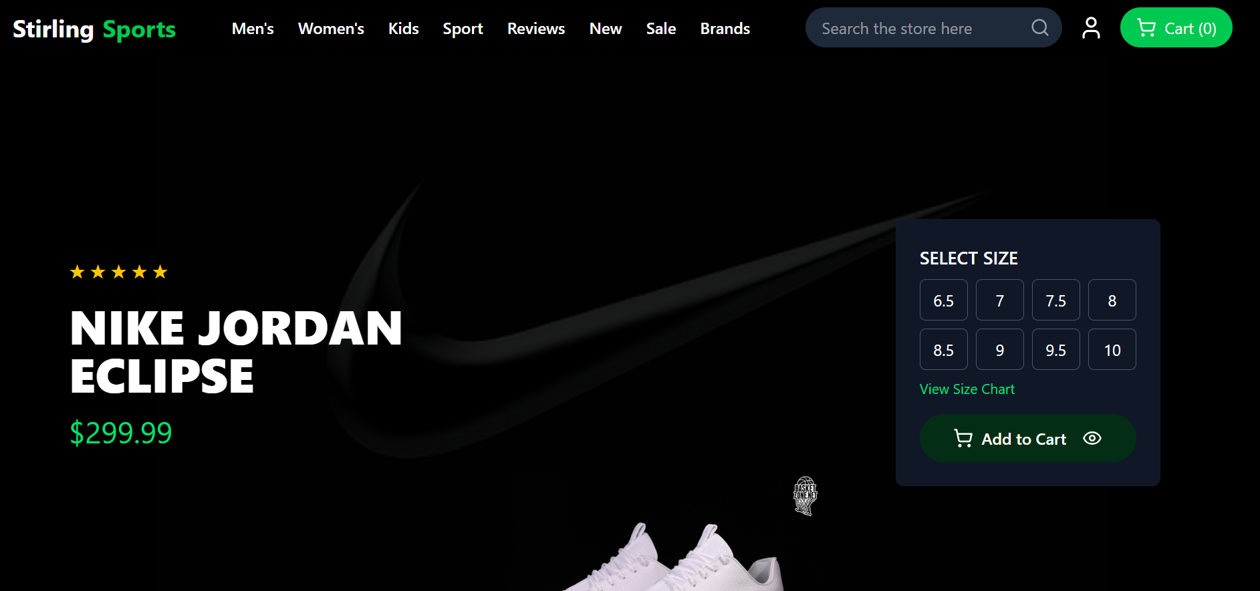Choose size 7 option

tap(999, 301)
